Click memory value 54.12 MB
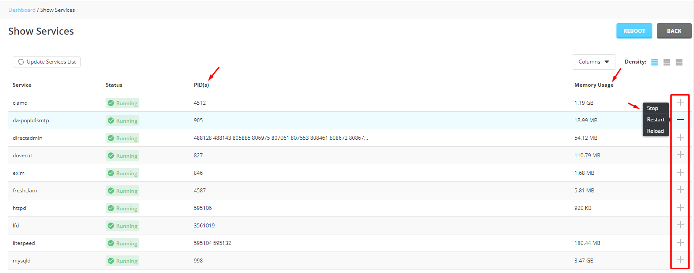694x273 pixels. point(586,138)
